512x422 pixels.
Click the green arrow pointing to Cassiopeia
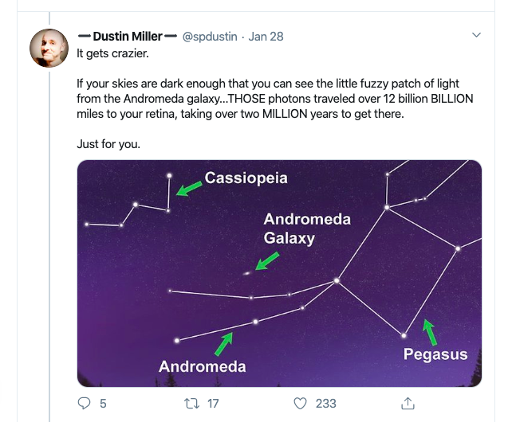(189, 188)
